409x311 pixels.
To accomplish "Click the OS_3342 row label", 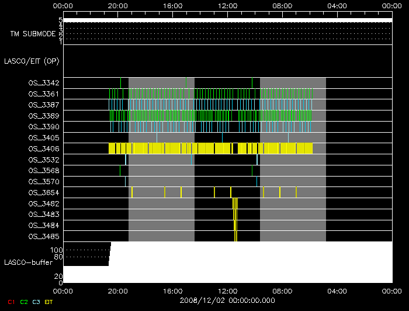I will point(43,83).
